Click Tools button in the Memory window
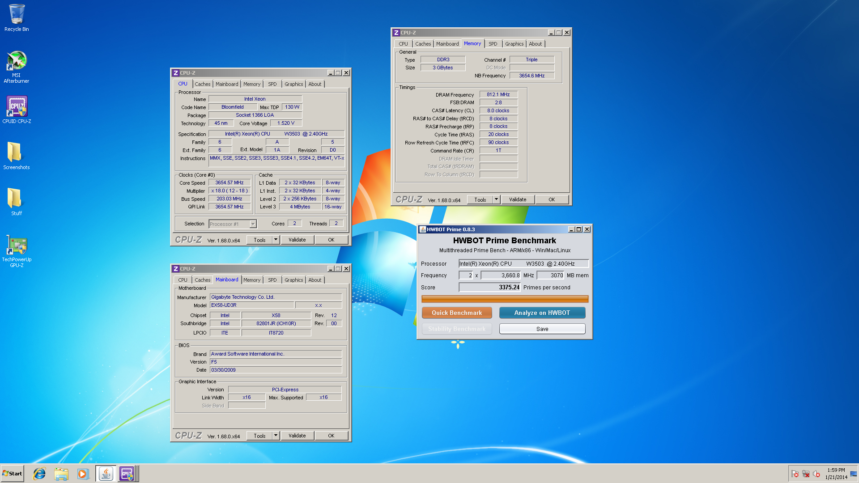This screenshot has height=483, width=859. [480, 199]
